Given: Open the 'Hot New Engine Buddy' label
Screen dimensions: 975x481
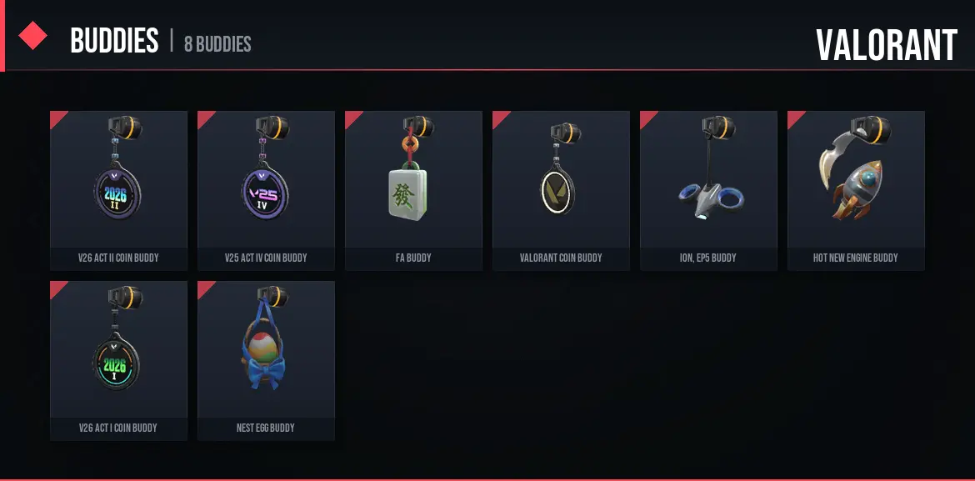Looking at the screenshot, I should [x=856, y=258].
